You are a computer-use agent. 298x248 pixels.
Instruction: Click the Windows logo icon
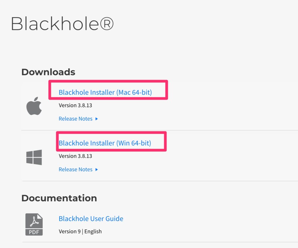click(34, 157)
